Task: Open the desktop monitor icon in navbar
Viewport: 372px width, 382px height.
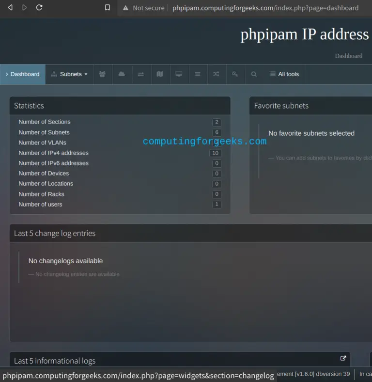Action: point(179,74)
